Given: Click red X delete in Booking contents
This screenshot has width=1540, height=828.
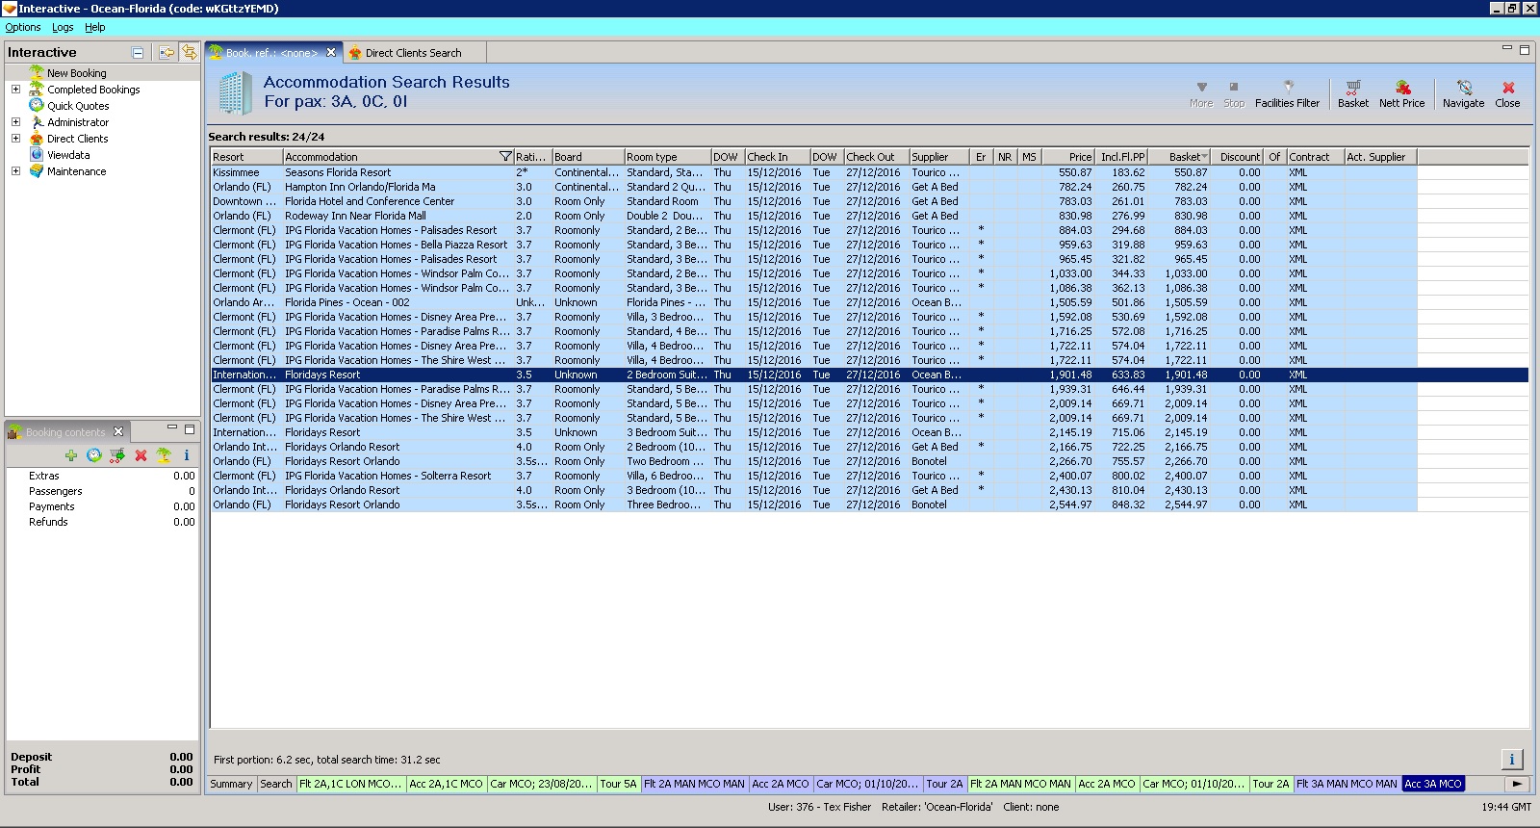Looking at the screenshot, I should pos(141,455).
